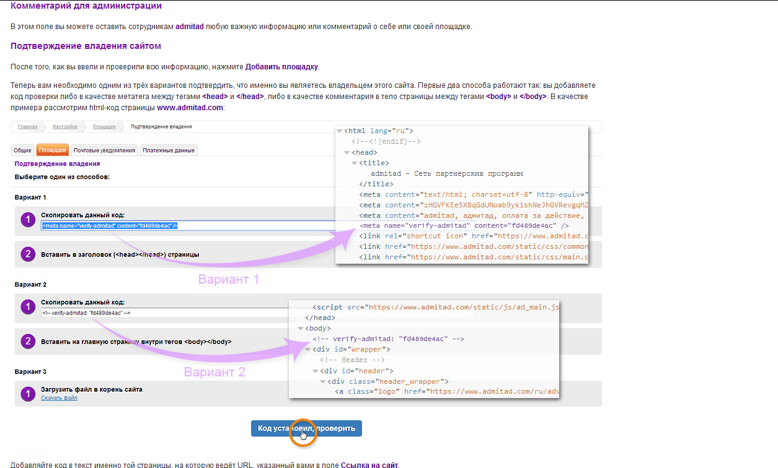The width and height of the screenshot is (778, 468).
Task: Collapse the div id="wrapper" node
Action: tap(307, 349)
